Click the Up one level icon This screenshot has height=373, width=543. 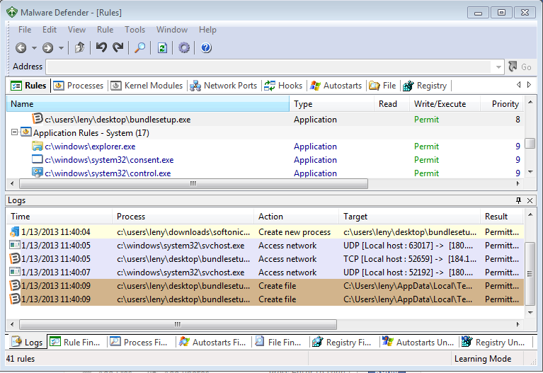pos(80,48)
